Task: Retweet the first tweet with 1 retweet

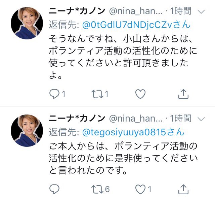Action: [97, 94]
